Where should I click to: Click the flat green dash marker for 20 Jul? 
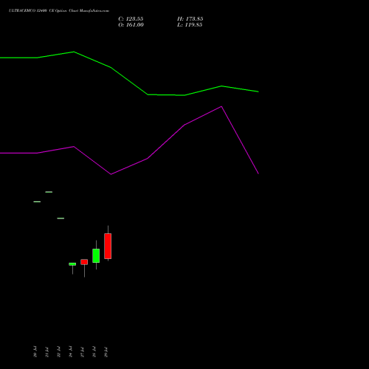pos(37,201)
